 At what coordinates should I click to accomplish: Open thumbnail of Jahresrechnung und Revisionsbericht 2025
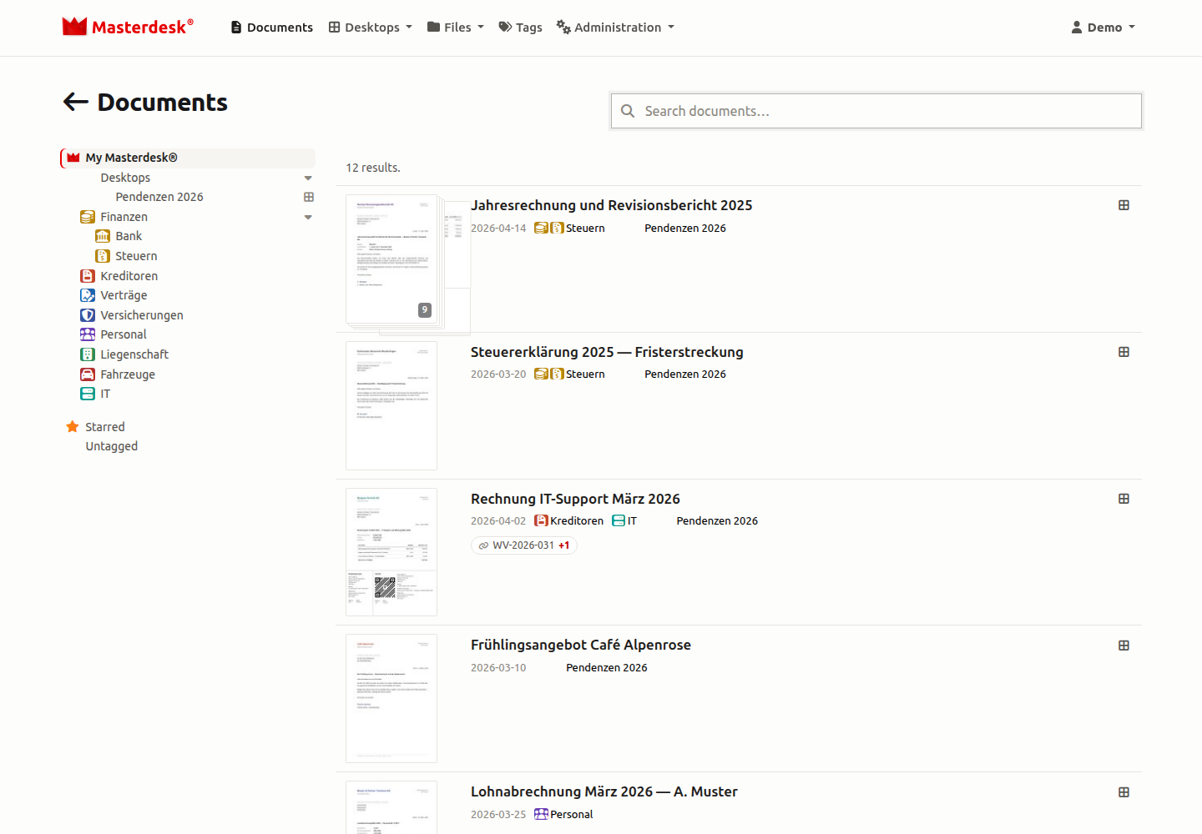[x=391, y=259]
